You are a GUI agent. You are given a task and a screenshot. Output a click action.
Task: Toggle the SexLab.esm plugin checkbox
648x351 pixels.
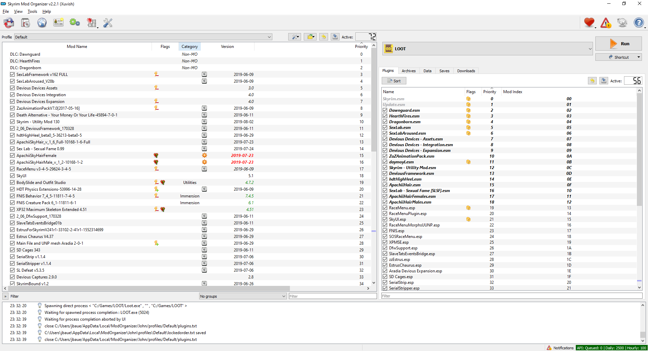point(385,128)
